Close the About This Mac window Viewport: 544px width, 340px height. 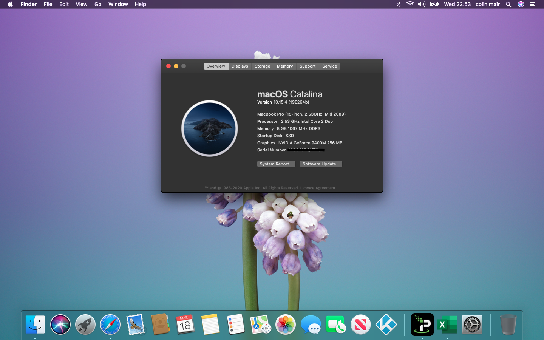[x=168, y=66]
